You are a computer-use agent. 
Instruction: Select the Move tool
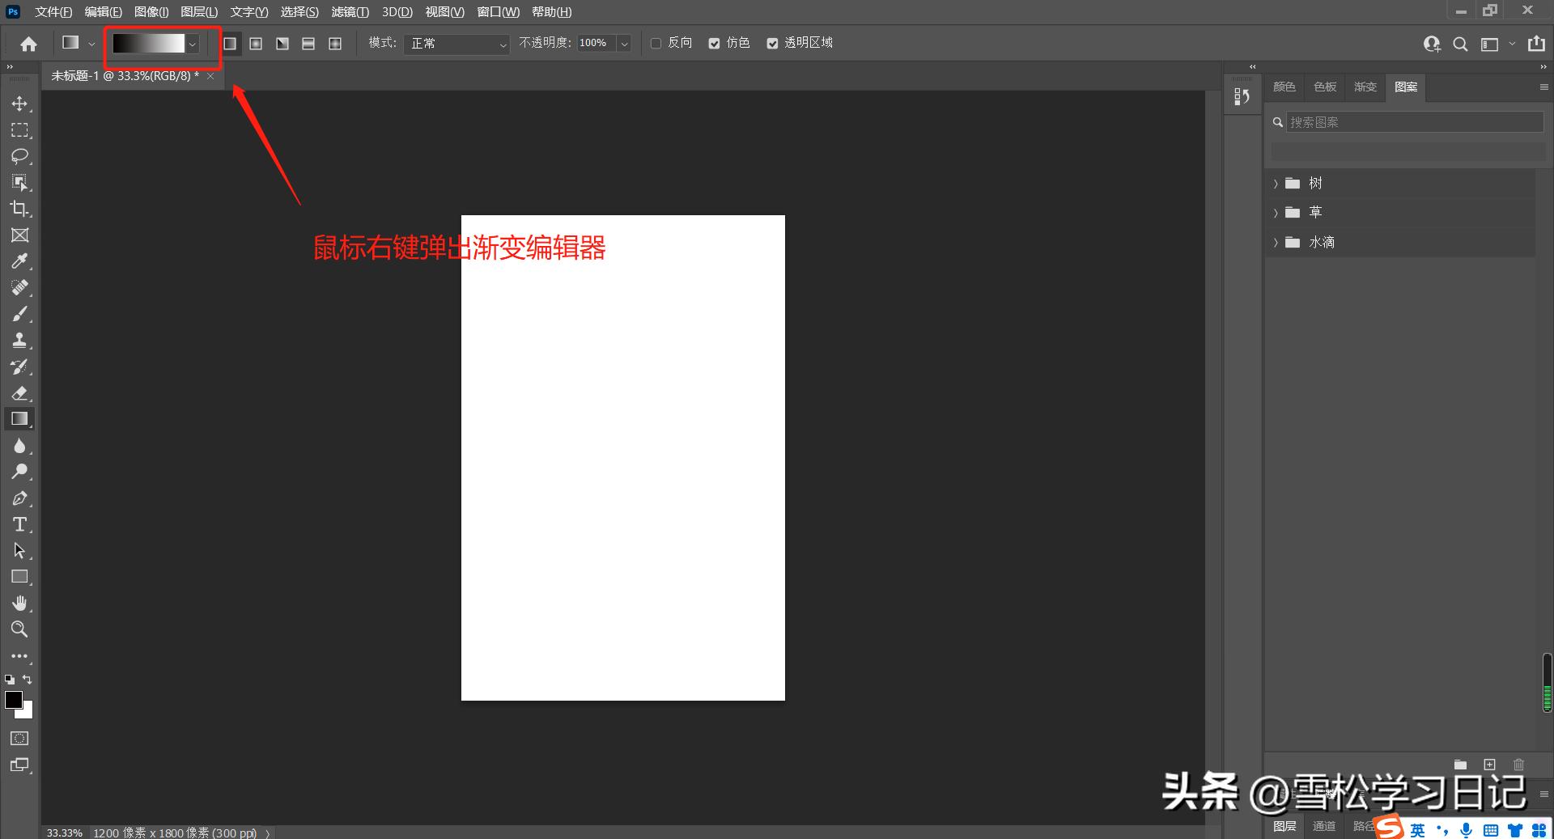pos(20,104)
